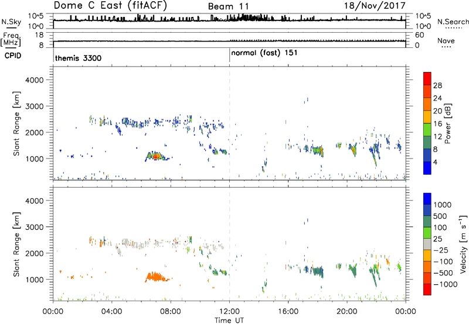Click the 'Velocity [m s-1]' color bar label
469x324 pixels.
(x=463, y=244)
